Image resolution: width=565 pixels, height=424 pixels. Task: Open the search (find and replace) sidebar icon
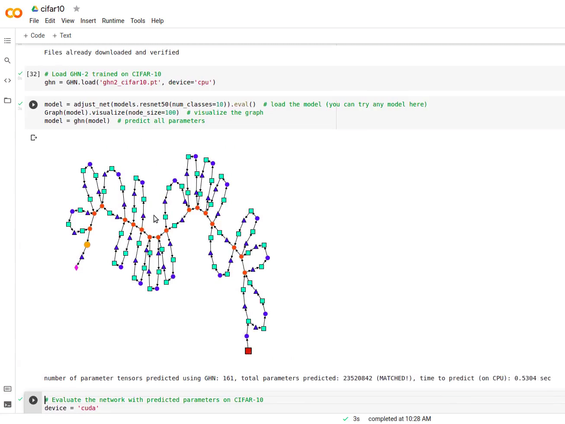coord(7,61)
